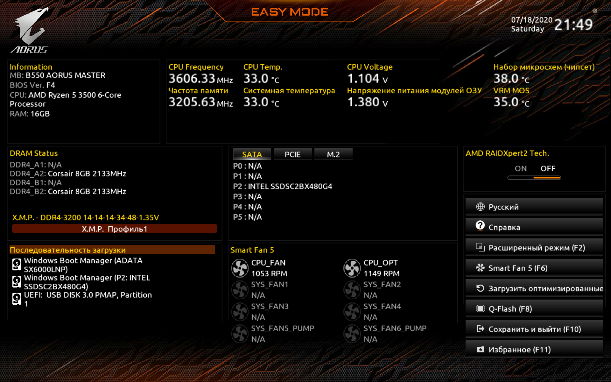Switch to the PCIE tab
The width and height of the screenshot is (611, 382).
click(x=292, y=154)
